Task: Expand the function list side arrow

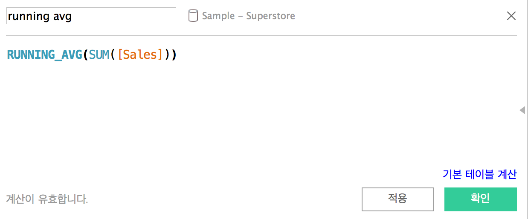Action: pos(522,110)
